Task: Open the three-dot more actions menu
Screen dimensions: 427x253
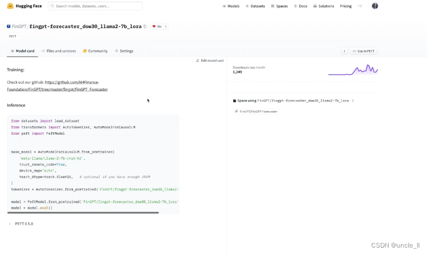Action: pyautogui.click(x=344, y=51)
